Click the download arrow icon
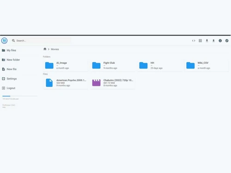 pos(207,41)
